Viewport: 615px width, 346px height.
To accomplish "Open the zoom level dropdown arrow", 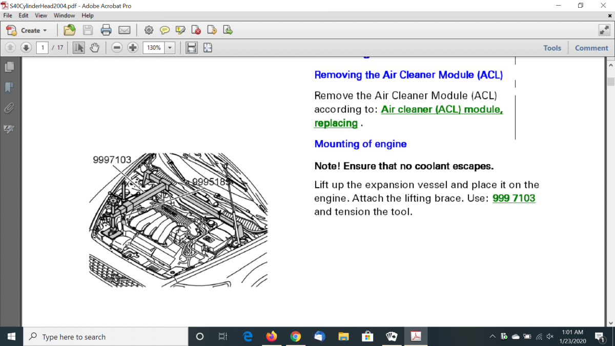I will click(x=170, y=48).
